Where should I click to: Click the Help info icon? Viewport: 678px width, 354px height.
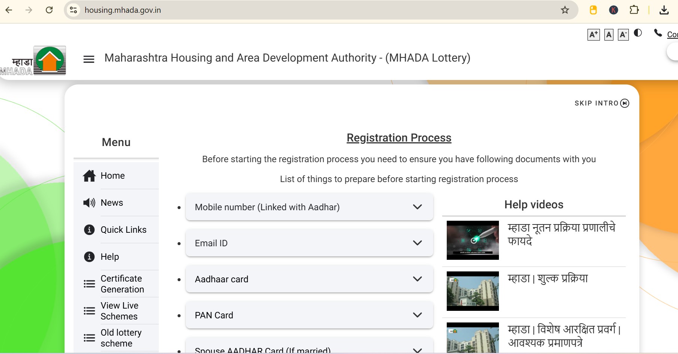pyautogui.click(x=89, y=257)
